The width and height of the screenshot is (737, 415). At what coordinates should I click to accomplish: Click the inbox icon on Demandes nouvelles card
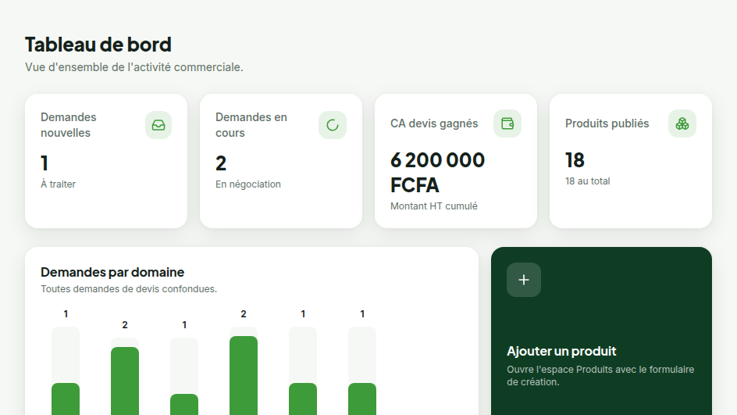point(158,125)
